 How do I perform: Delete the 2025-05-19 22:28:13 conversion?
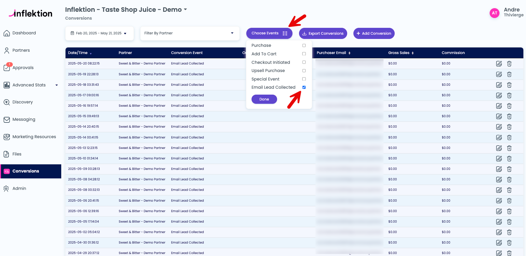point(509,74)
